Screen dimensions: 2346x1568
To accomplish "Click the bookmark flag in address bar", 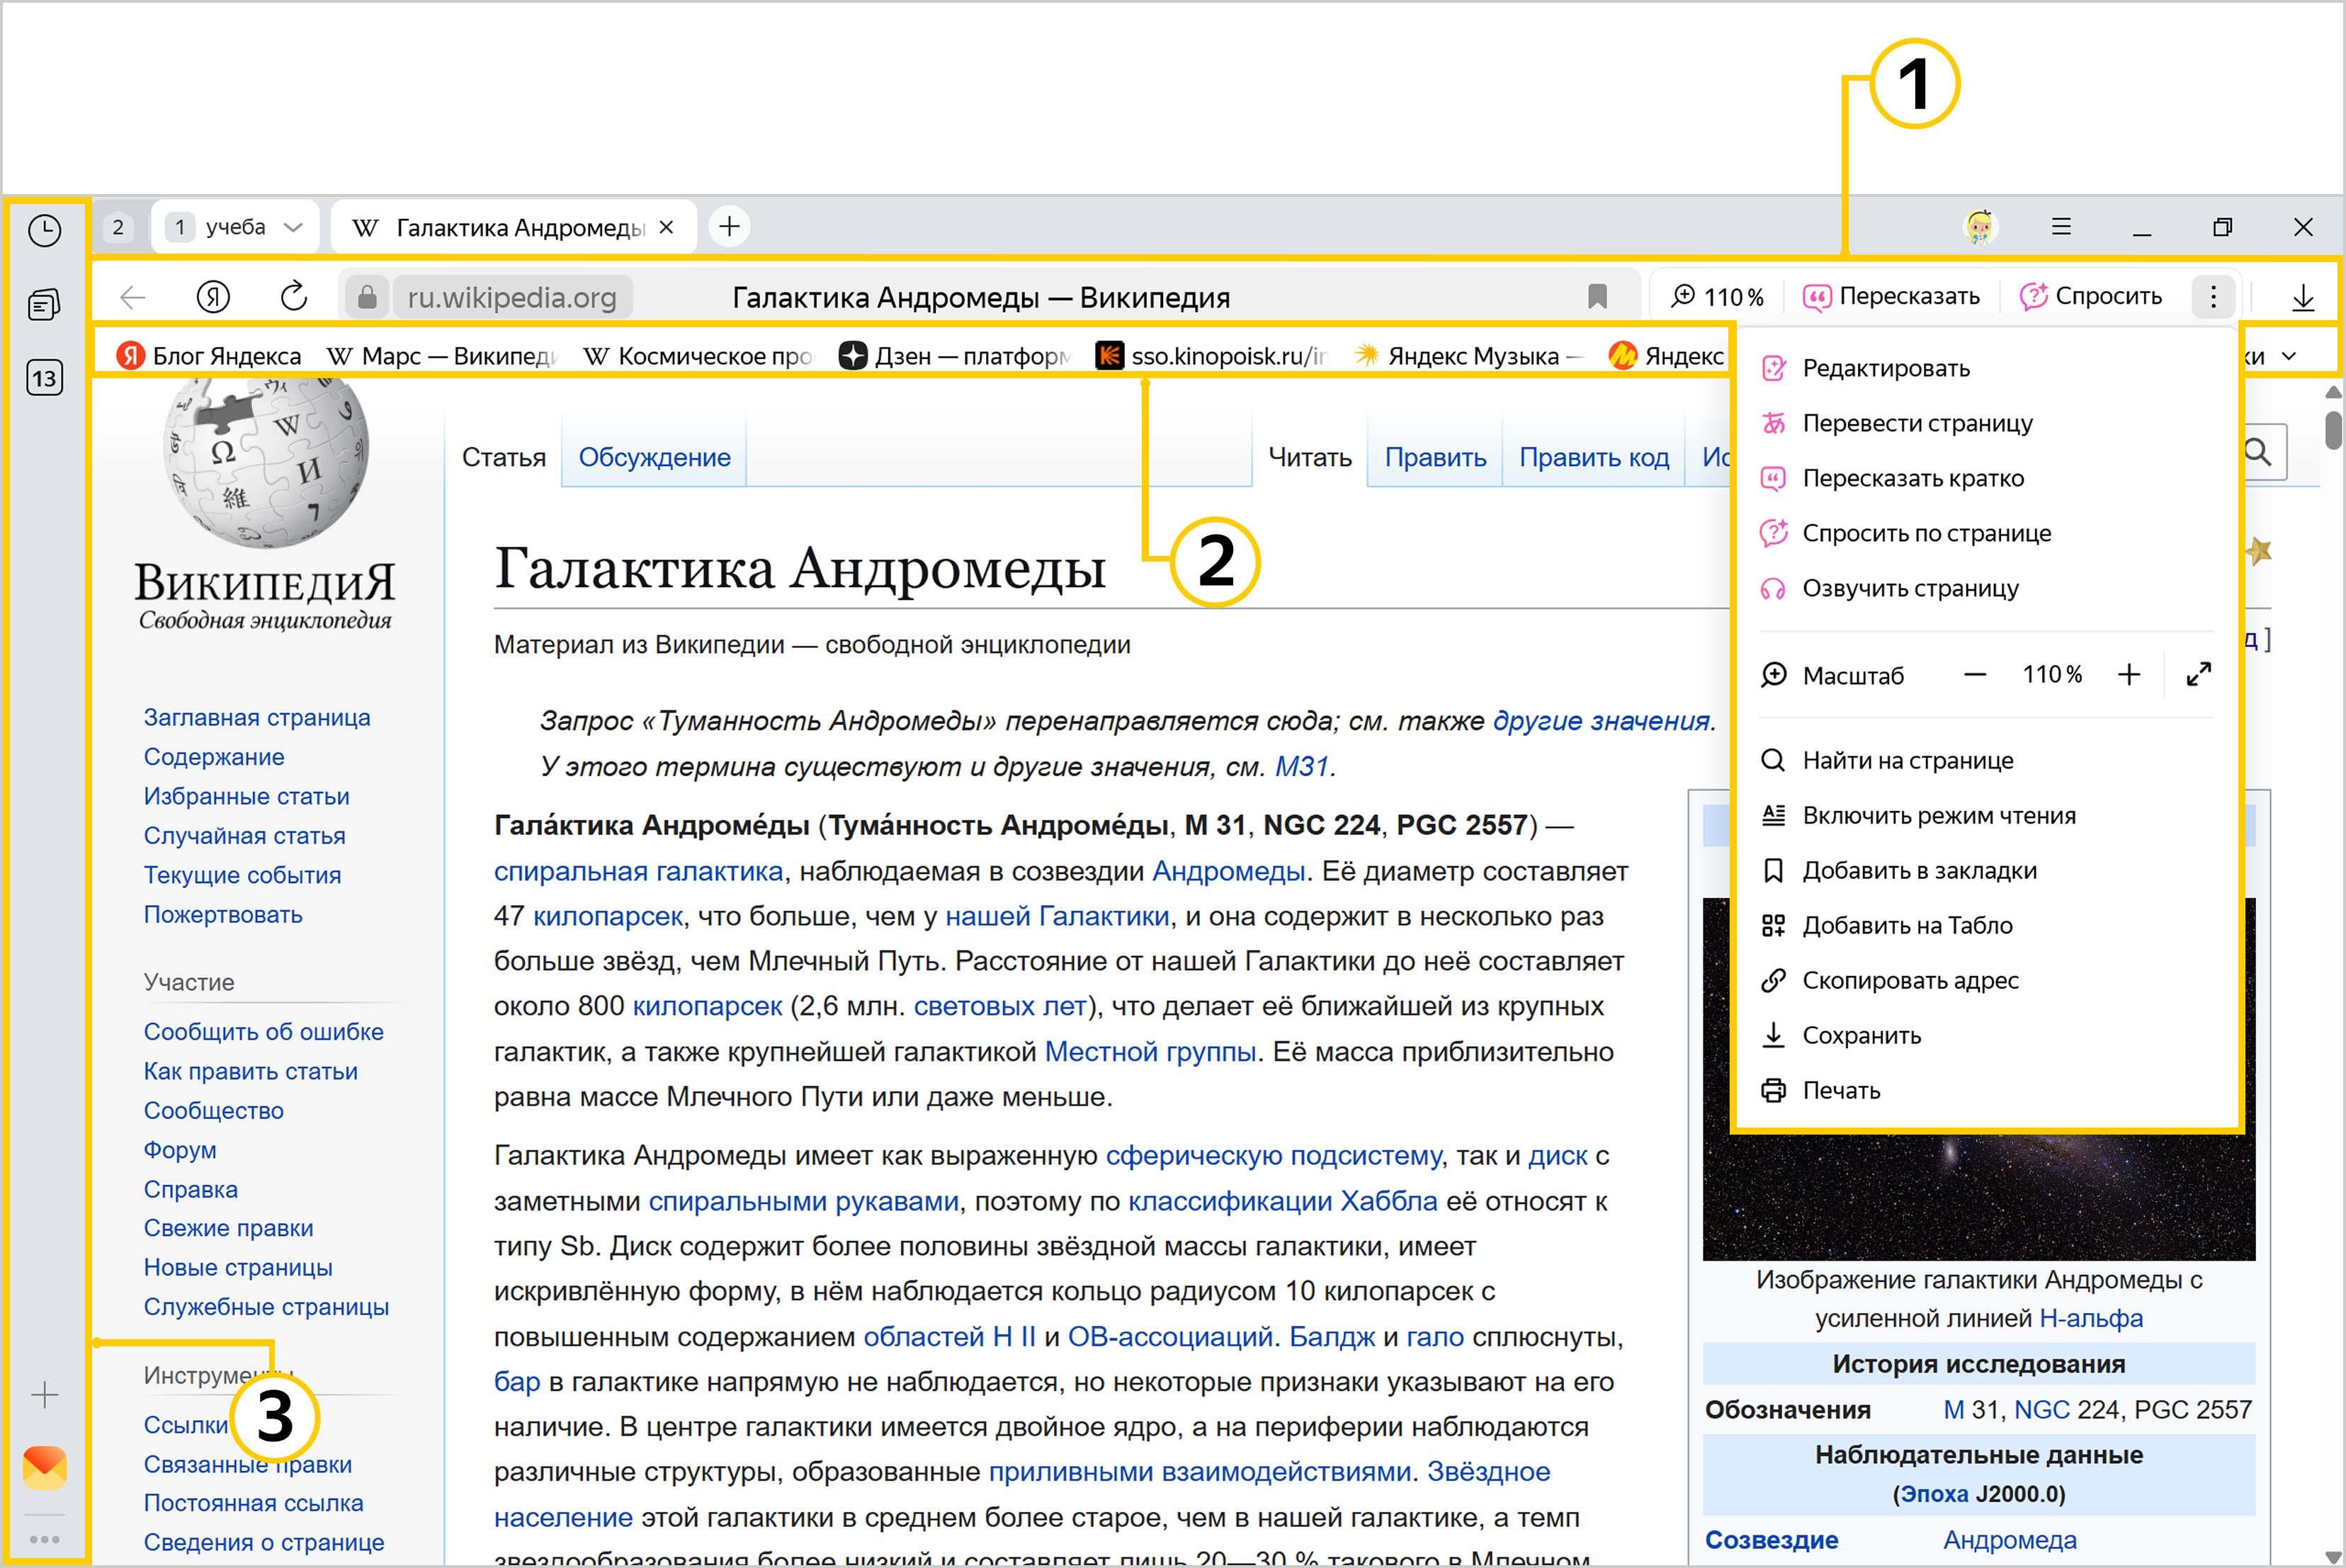I will pyautogui.click(x=1597, y=297).
